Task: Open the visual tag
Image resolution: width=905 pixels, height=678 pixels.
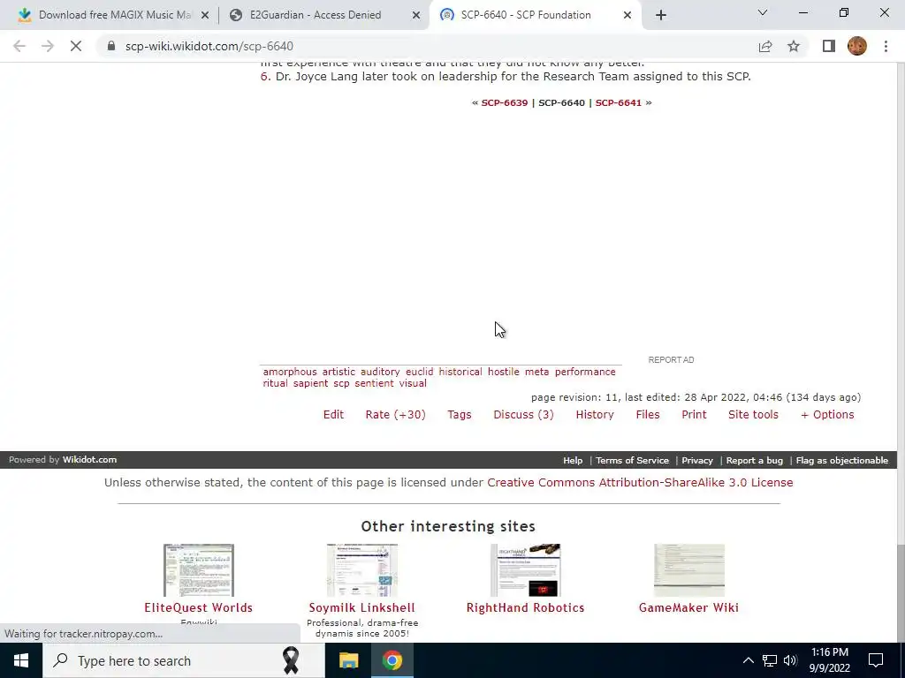Action: tap(413, 383)
